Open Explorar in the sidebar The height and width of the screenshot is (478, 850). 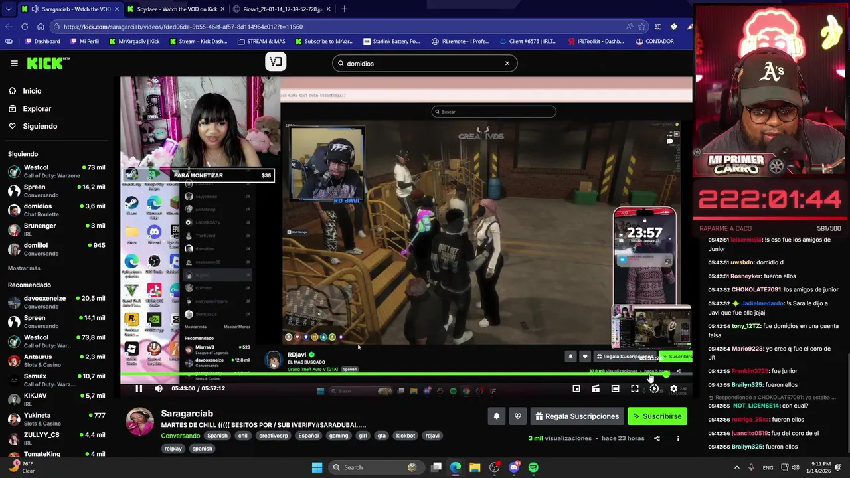tap(37, 108)
